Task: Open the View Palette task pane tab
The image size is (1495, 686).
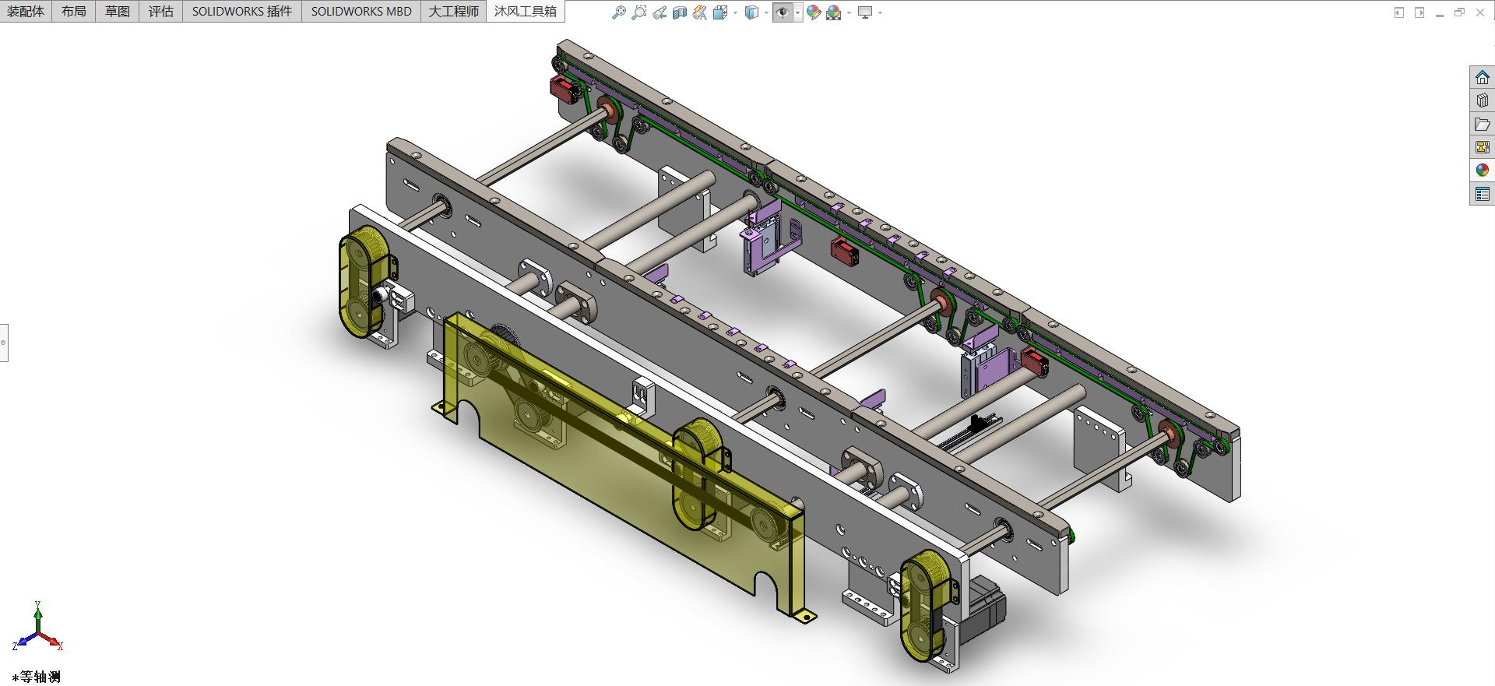Action: point(1482,147)
